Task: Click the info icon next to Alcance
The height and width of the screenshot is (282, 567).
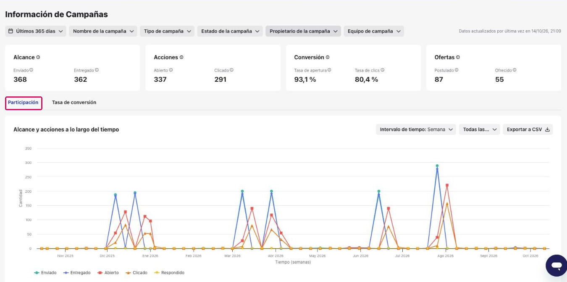Action: [38, 57]
